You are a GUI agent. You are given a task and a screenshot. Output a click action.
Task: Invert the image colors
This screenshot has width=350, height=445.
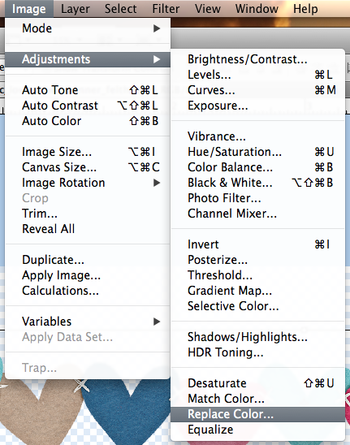click(x=257, y=244)
